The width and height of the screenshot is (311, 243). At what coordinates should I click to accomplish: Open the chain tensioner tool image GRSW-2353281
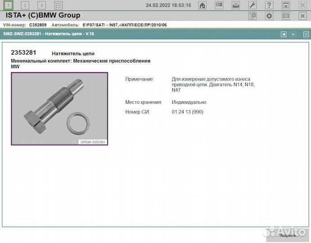click(59, 109)
